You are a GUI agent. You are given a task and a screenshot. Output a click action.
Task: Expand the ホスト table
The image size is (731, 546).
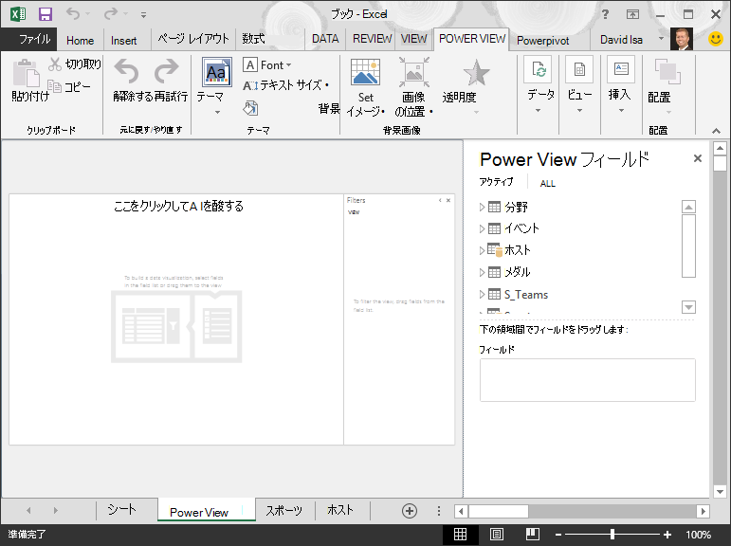click(x=482, y=250)
